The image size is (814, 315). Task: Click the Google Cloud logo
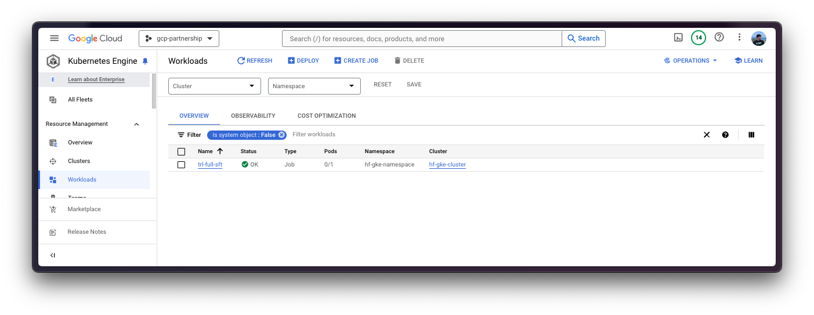point(95,38)
